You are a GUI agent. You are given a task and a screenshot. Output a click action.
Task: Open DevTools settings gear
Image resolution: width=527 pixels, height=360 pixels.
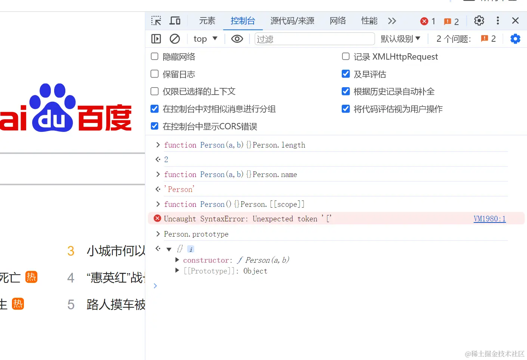coord(479,21)
